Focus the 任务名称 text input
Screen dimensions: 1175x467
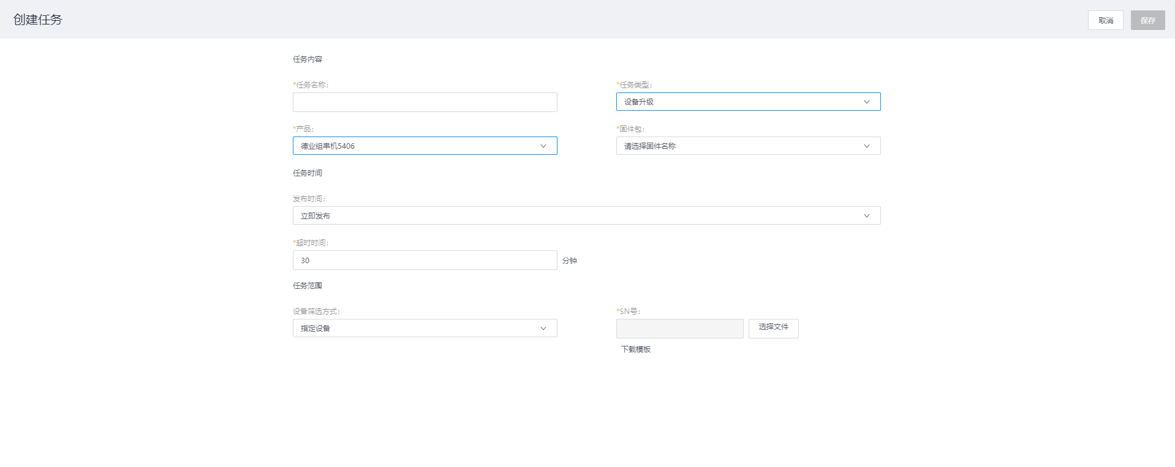tap(425, 102)
